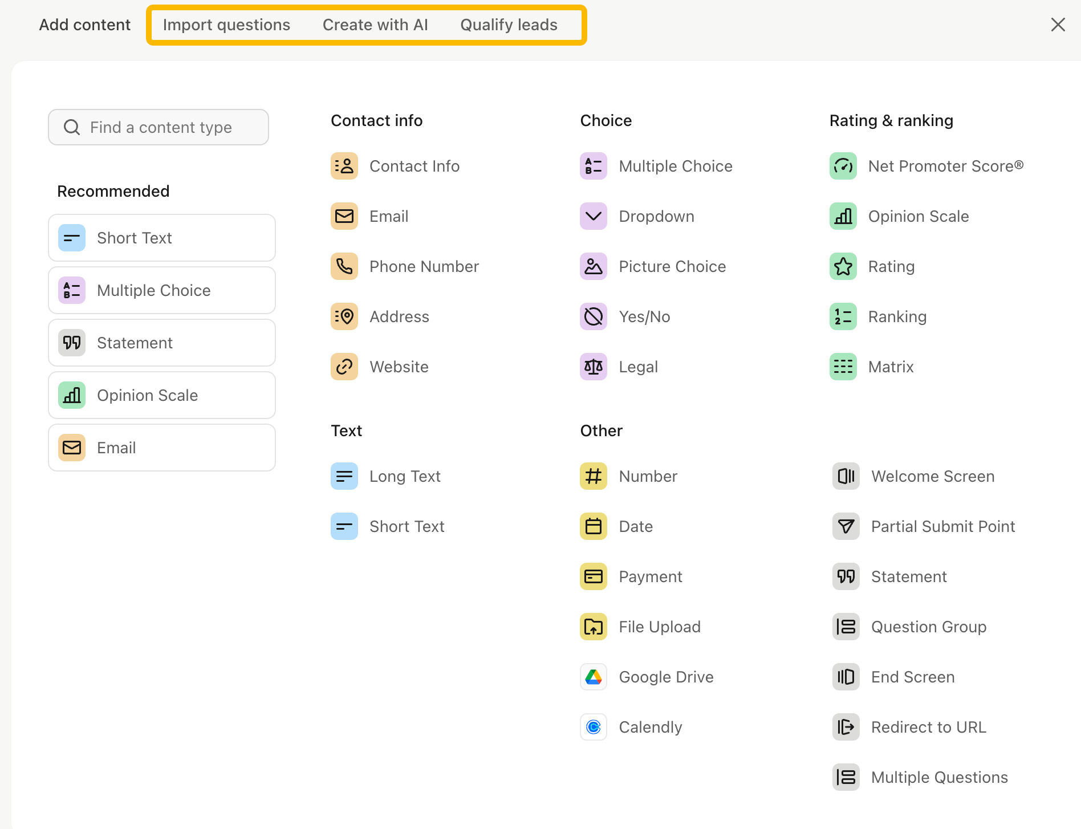Screen dimensions: 1081x829
Task: Select Yes/No question label
Action: 644,316
